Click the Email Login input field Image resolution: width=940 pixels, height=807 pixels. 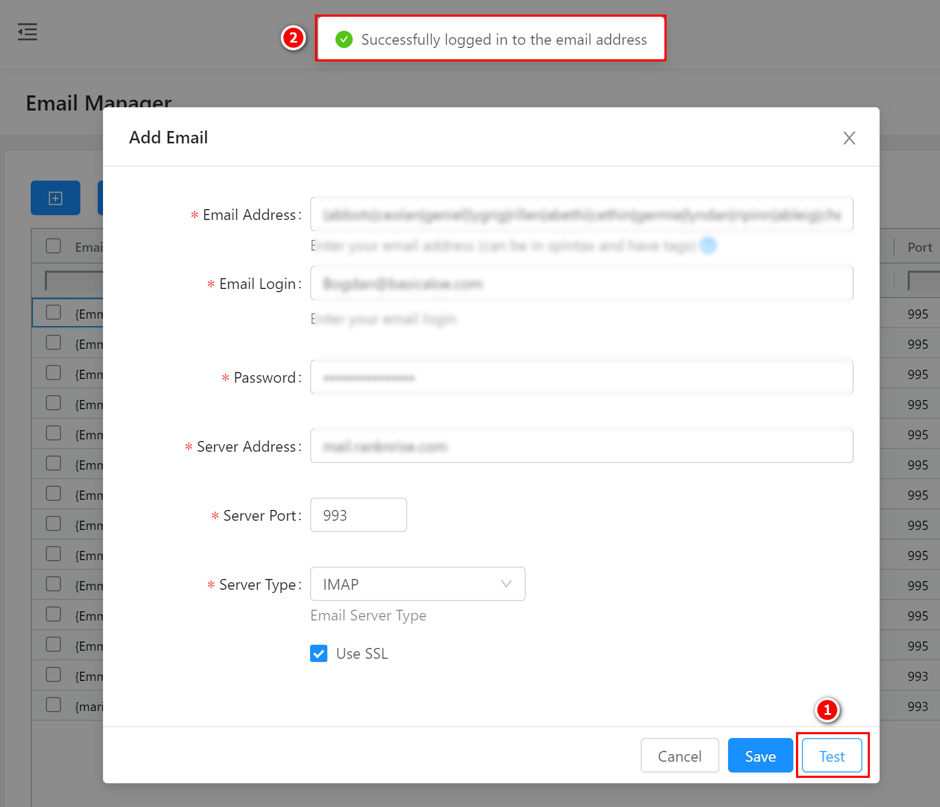pyautogui.click(x=581, y=284)
